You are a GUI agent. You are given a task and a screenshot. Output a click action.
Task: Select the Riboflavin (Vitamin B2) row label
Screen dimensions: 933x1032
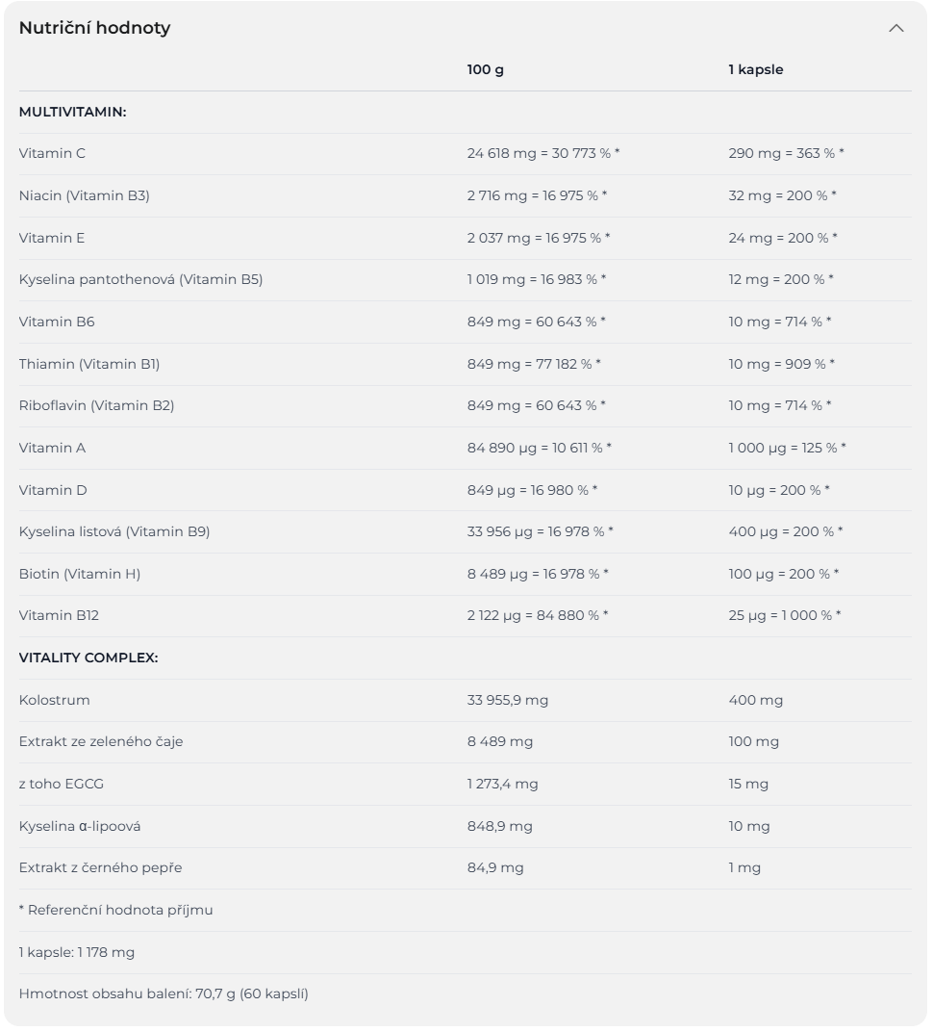tap(96, 405)
